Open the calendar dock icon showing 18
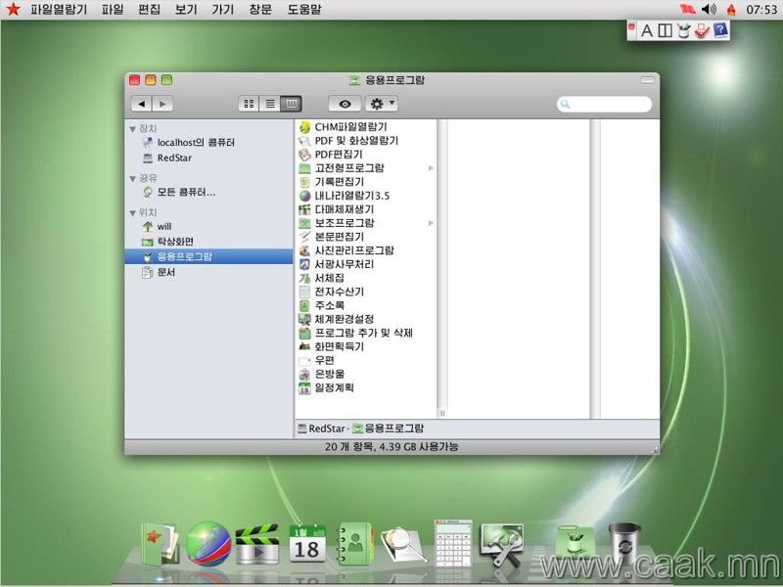The height and width of the screenshot is (587, 783). [307, 544]
